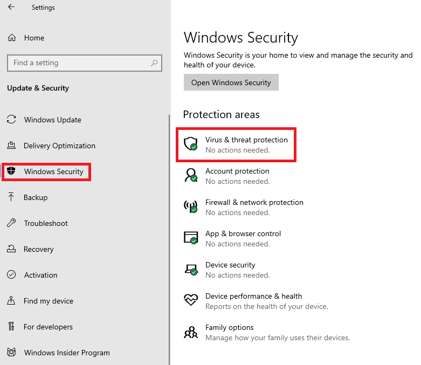Open the Backup section

coord(36,197)
